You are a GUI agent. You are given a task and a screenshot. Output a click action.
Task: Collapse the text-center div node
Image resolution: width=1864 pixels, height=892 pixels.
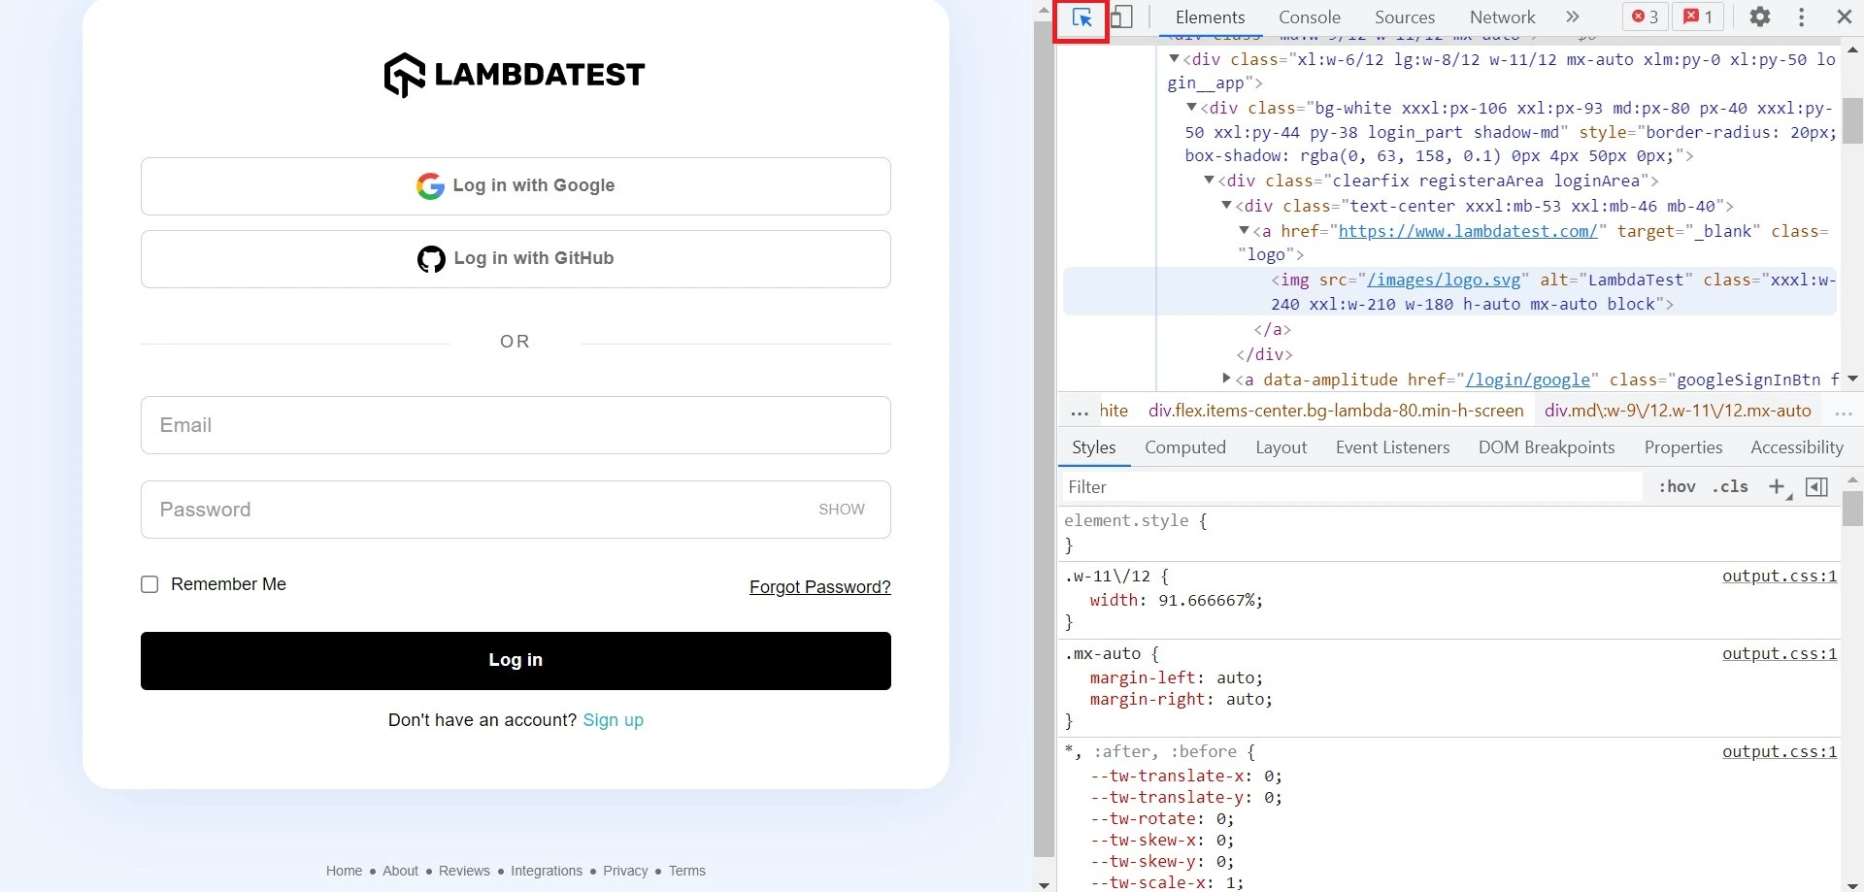click(1226, 205)
